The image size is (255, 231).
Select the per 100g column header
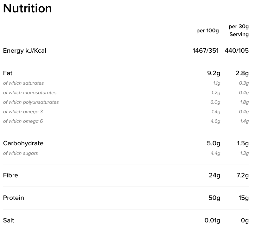(207, 31)
